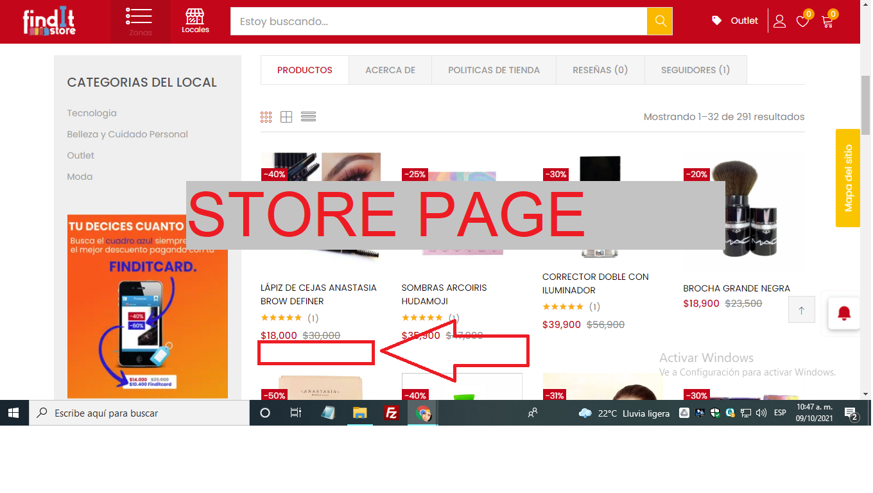Open File Explorer from taskbar
The height and width of the screenshot is (493, 873).
(359, 413)
